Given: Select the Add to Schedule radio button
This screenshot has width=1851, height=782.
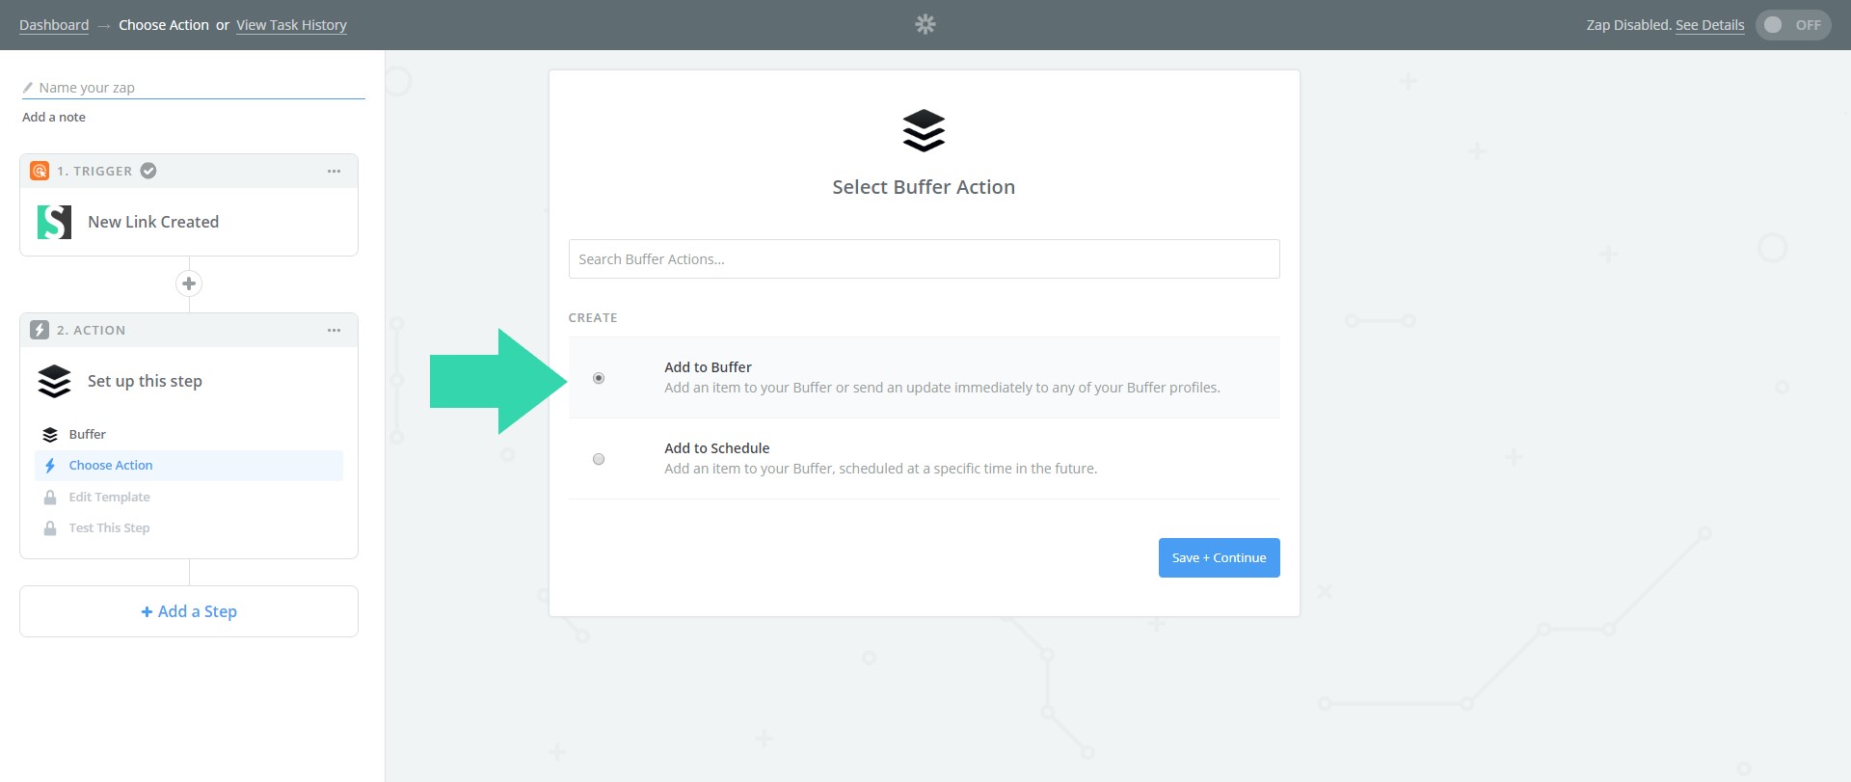Looking at the screenshot, I should 599,459.
